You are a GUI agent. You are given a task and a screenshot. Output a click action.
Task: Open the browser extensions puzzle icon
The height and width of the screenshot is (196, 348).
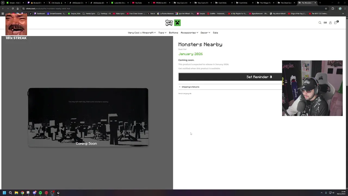[333, 8]
